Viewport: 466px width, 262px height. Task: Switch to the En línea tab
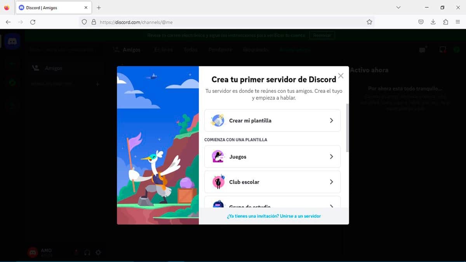coord(163,50)
